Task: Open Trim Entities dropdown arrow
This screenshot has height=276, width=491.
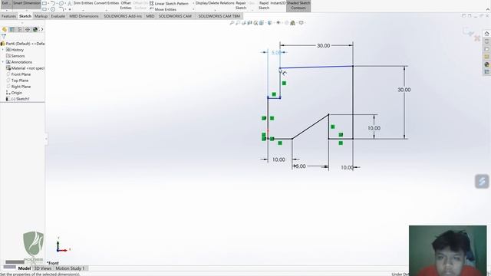Action: 83,10
